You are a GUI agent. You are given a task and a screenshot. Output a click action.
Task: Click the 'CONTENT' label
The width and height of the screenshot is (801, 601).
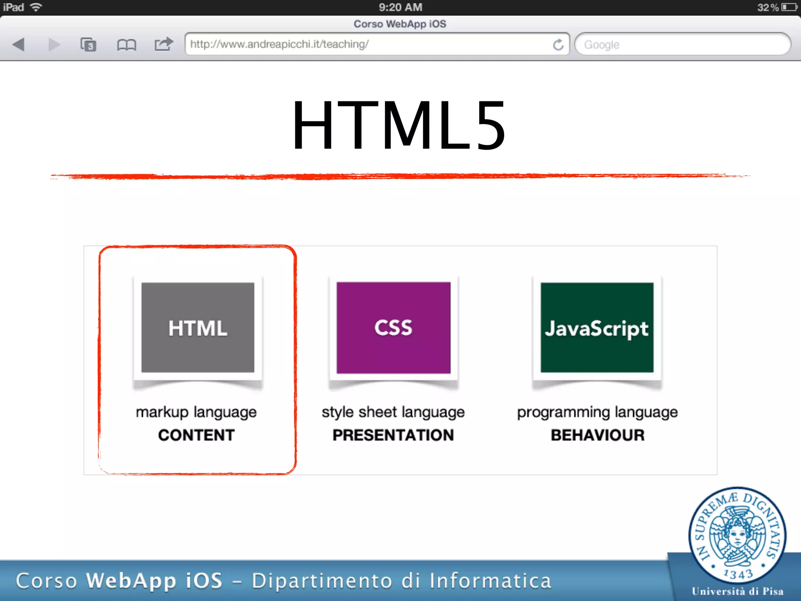coord(196,435)
